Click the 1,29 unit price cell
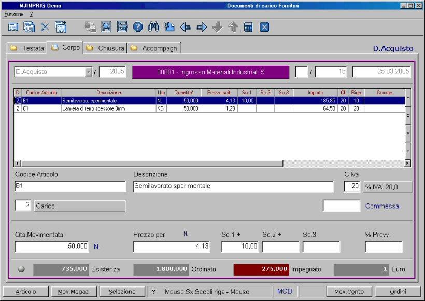 (219, 108)
